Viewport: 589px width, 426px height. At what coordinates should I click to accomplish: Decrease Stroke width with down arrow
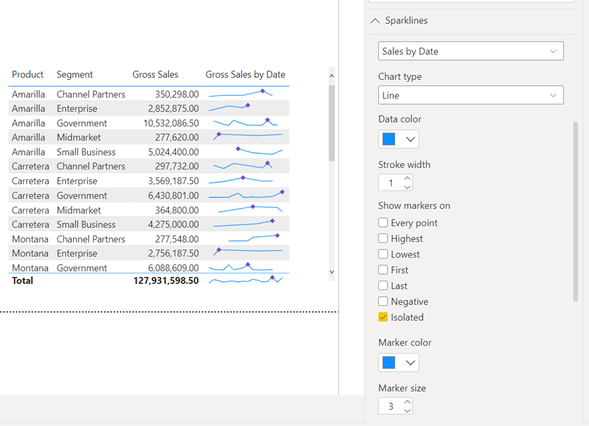[407, 187]
